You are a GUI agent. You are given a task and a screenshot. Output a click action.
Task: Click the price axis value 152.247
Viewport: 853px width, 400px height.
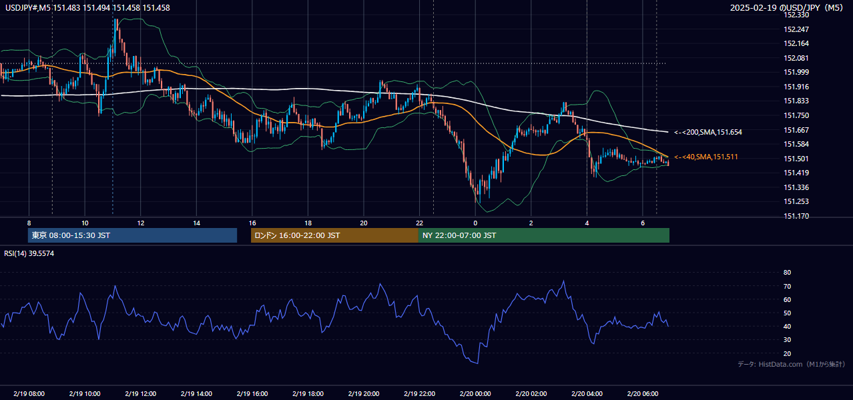click(796, 29)
